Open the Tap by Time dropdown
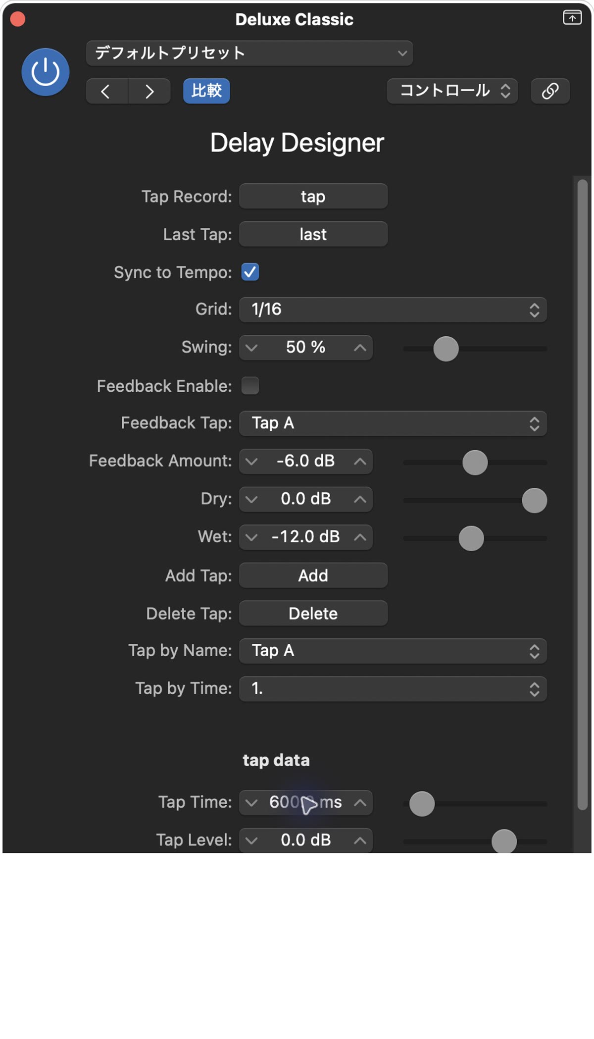This screenshot has width=594, height=1039. tap(393, 689)
